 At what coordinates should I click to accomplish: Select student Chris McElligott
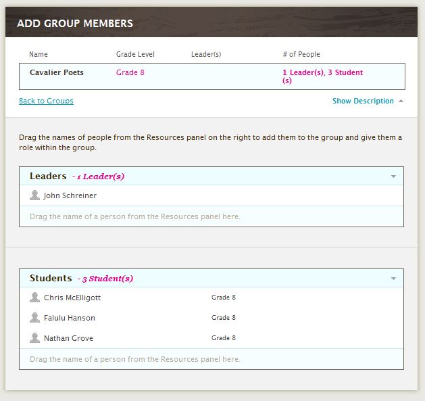click(72, 298)
